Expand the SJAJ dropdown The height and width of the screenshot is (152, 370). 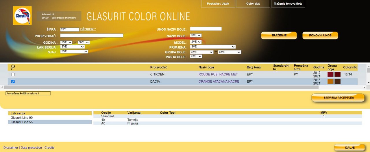tap(74, 51)
